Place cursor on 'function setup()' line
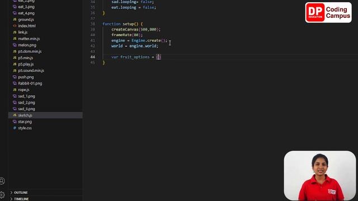Screen dimensions: 358x201 click(x=123, y=24)
